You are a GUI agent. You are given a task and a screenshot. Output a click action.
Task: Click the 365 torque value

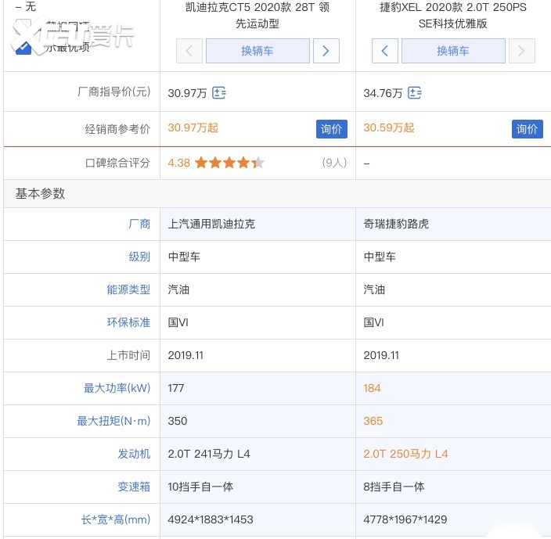pyautogui.click(x=373, y=421)
